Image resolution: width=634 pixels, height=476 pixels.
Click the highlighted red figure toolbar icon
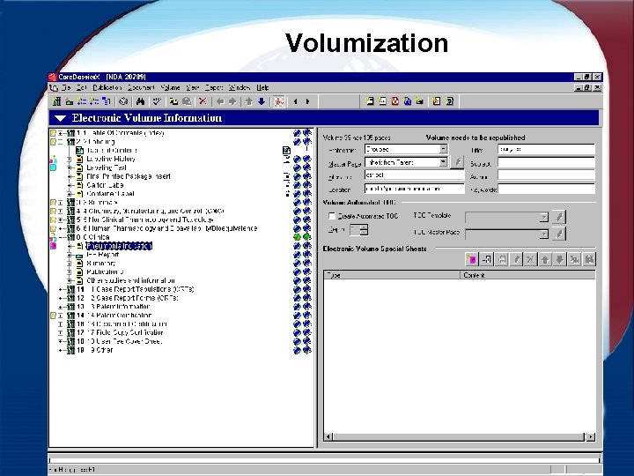(x=278, y=101)
